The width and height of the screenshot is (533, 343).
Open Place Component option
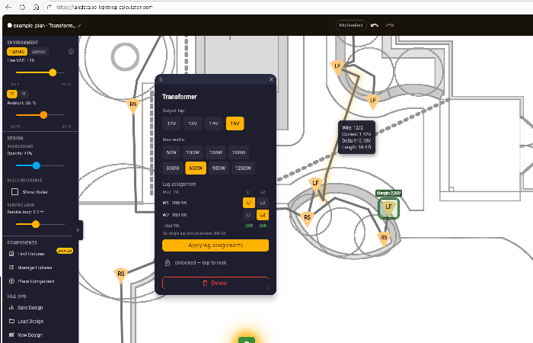click(x=36, y=281)
